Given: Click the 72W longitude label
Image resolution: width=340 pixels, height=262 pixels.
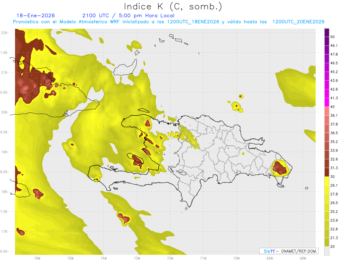Looking at the screenshot, I should point(170,258).
